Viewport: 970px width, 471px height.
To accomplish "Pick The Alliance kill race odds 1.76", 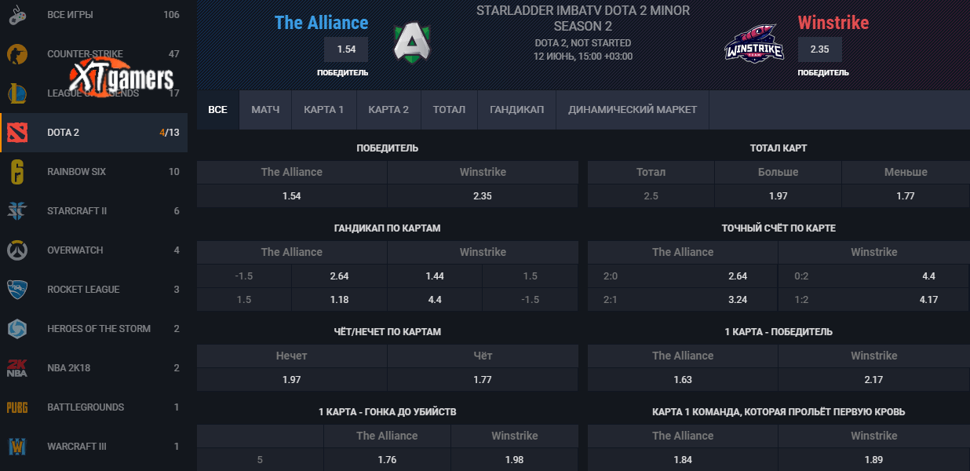I will pyautogui.click(x=387, y=460).
